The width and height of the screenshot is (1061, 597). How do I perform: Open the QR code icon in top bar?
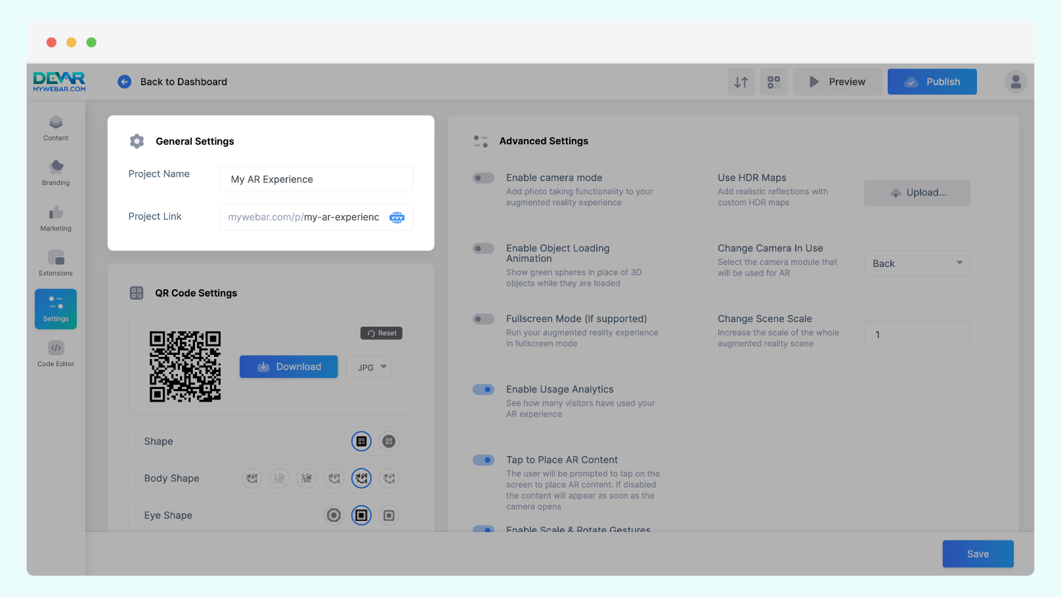(773, 82)
